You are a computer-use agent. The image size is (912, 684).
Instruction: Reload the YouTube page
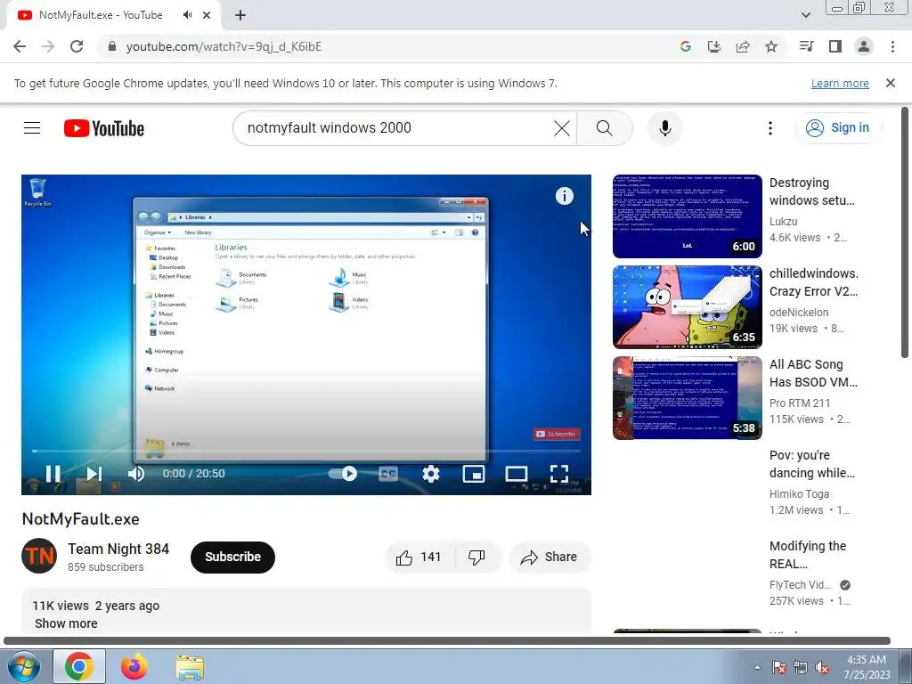[77, 46]
